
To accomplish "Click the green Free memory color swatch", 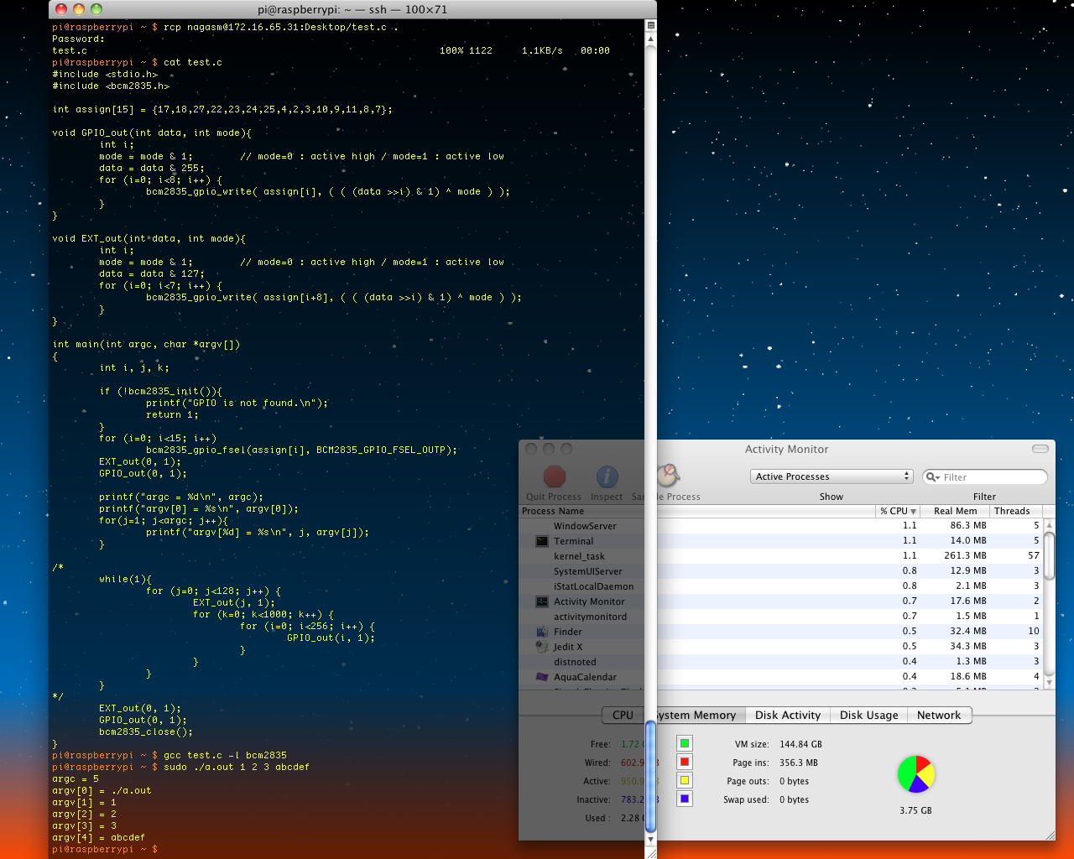I will [x=685, y=743].
